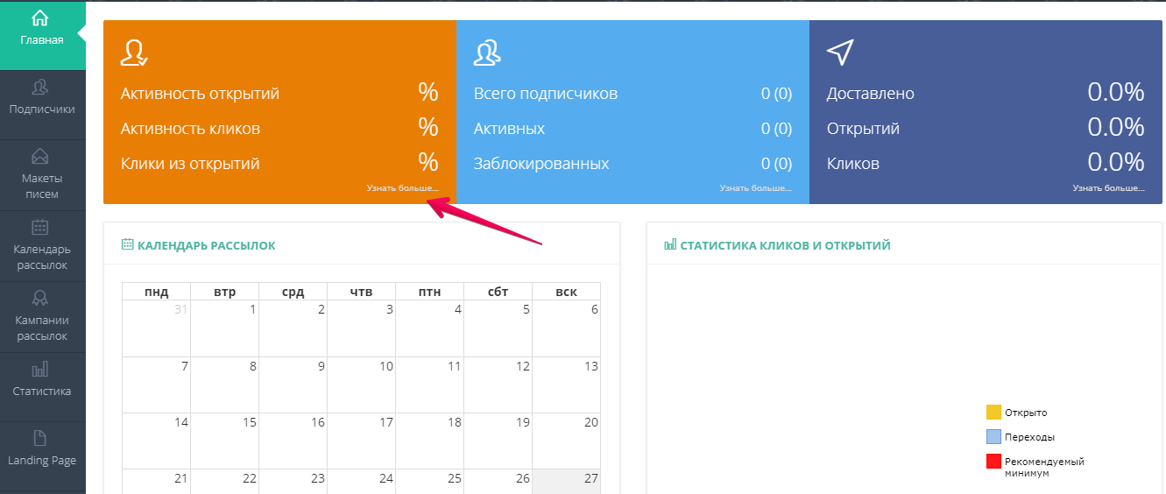Viewport: 1166px width, 494px height.
Task: Click Активность открытий label
Action: point(200,94)
